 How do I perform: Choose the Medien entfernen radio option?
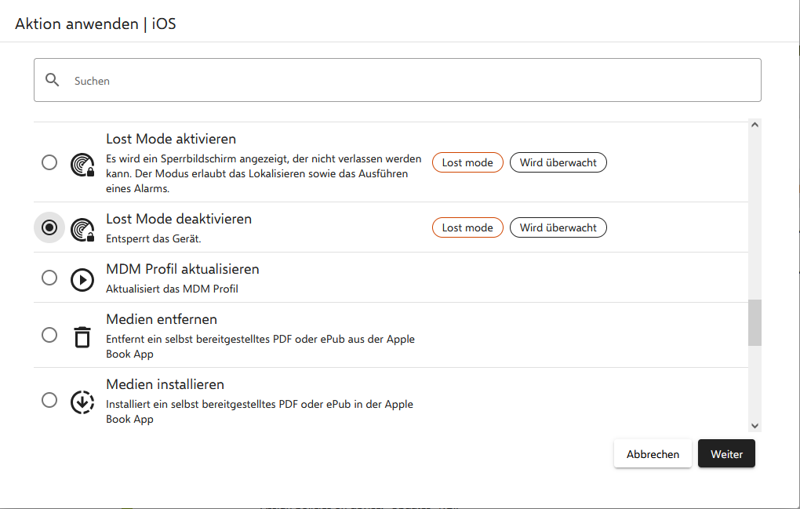click(49, 335)
